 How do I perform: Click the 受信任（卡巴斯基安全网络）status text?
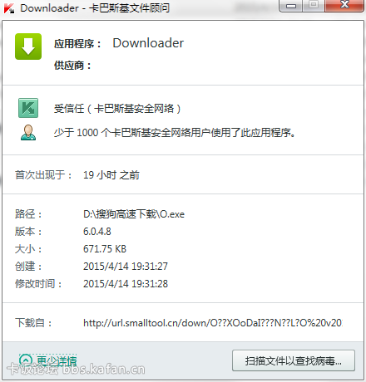click(x=117, y=109)
